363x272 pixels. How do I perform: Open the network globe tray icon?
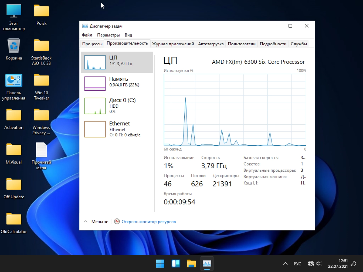[x=311, y=263]
